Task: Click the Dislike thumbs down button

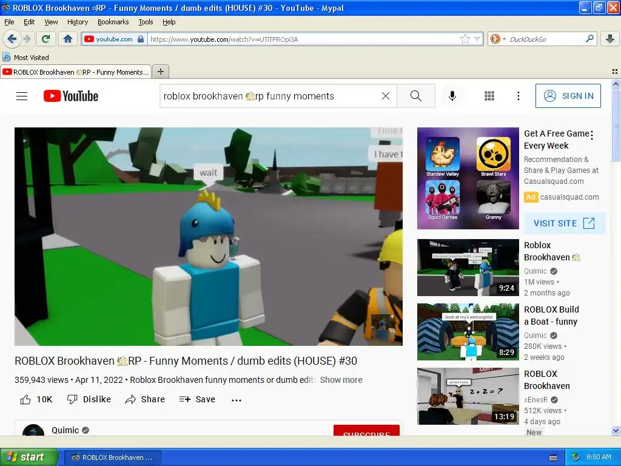Action: (x=89, y=399)
